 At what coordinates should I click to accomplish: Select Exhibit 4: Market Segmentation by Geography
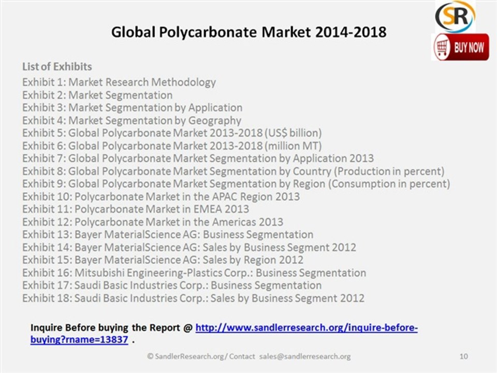tap(131, 121)
